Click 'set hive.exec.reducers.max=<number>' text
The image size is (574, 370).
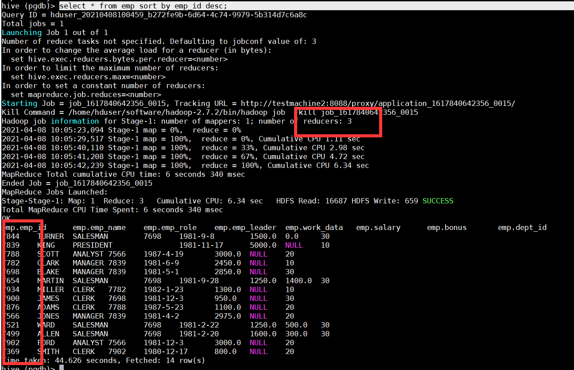click(88, 77)
